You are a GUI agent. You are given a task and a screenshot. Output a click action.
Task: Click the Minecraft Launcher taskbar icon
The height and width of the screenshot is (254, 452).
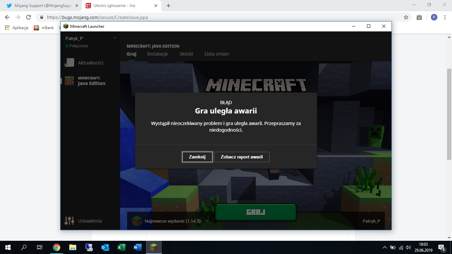point(154,247)
